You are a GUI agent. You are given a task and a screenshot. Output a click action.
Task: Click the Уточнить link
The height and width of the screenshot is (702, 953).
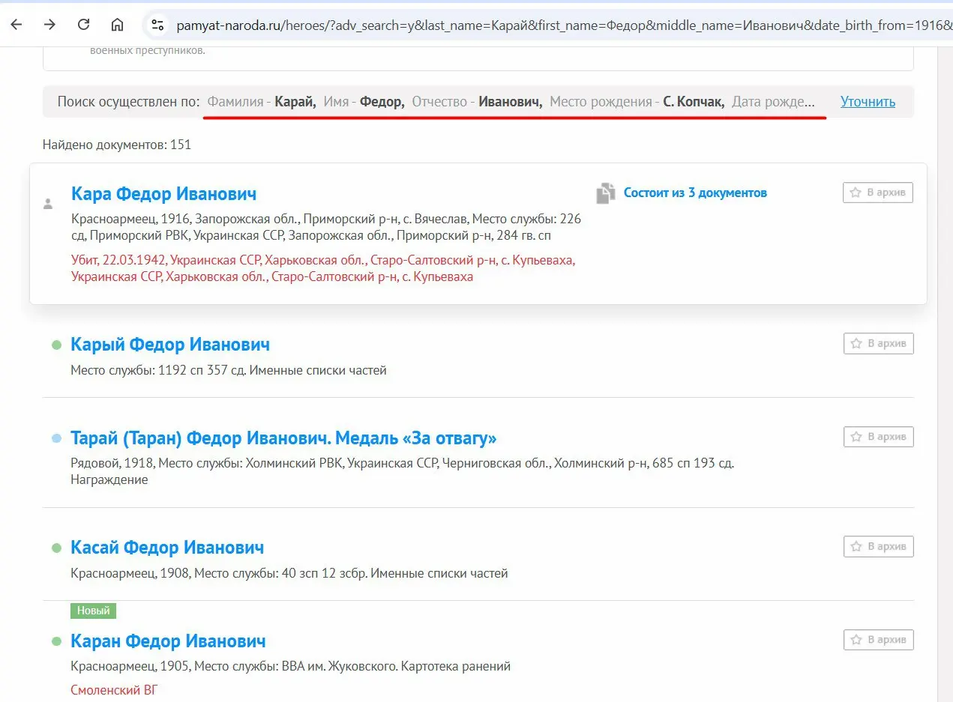(868, 102)
